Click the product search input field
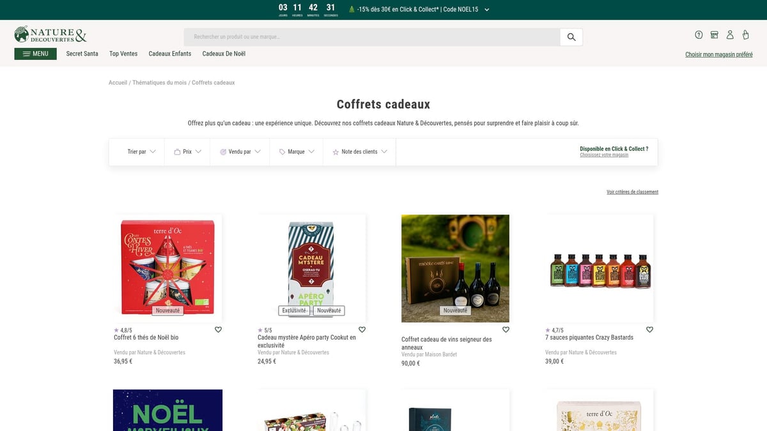767x431 pixels. click(x=371, y=36)
